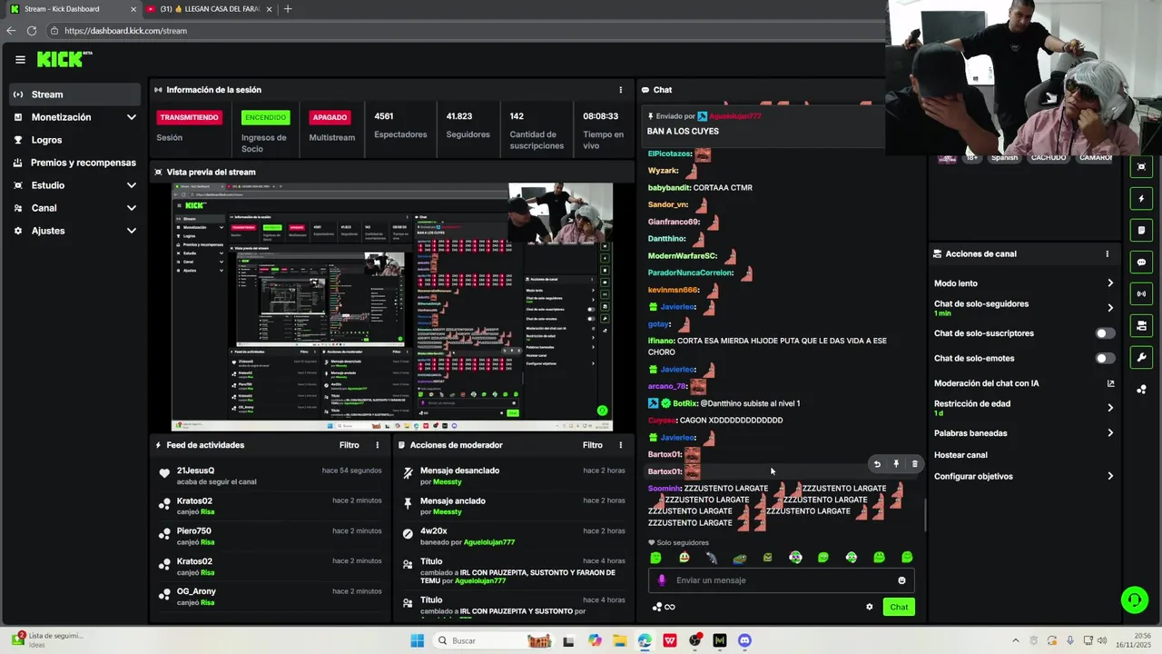Click the pin icon on pinned message

[651, 116]
